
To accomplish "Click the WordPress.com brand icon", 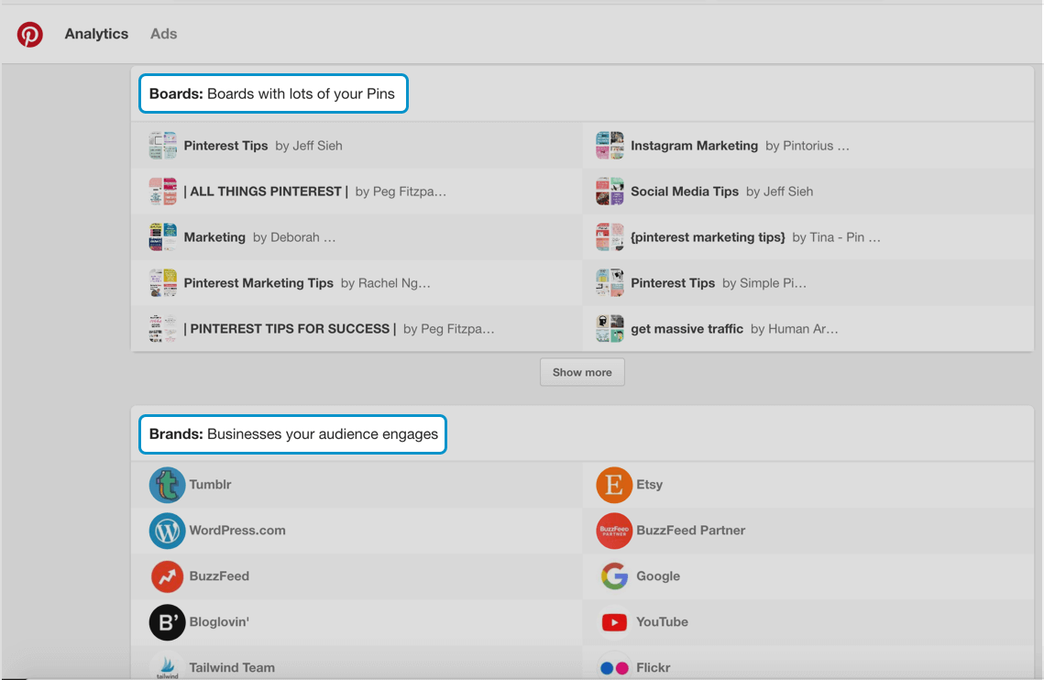I will pyautogui.click(x=167, y=531).
